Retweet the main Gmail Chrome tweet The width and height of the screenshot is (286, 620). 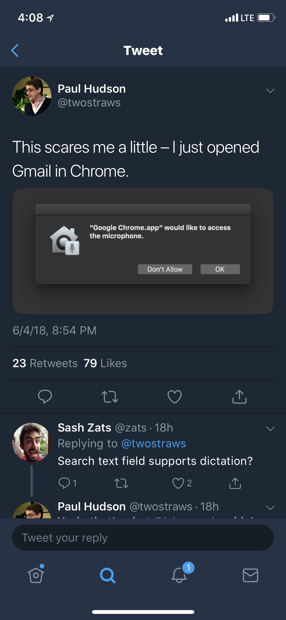[110, 397]
